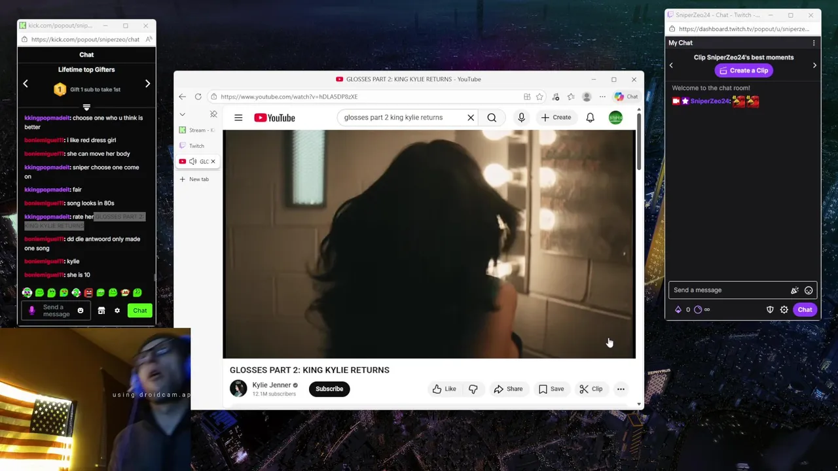Open Twitch moderator shield tools

pyautogui.click(x=770, y=310)
